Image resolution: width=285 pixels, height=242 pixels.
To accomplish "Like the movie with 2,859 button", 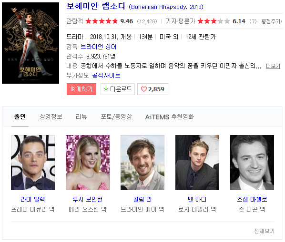I will click(x=153, y=89).
